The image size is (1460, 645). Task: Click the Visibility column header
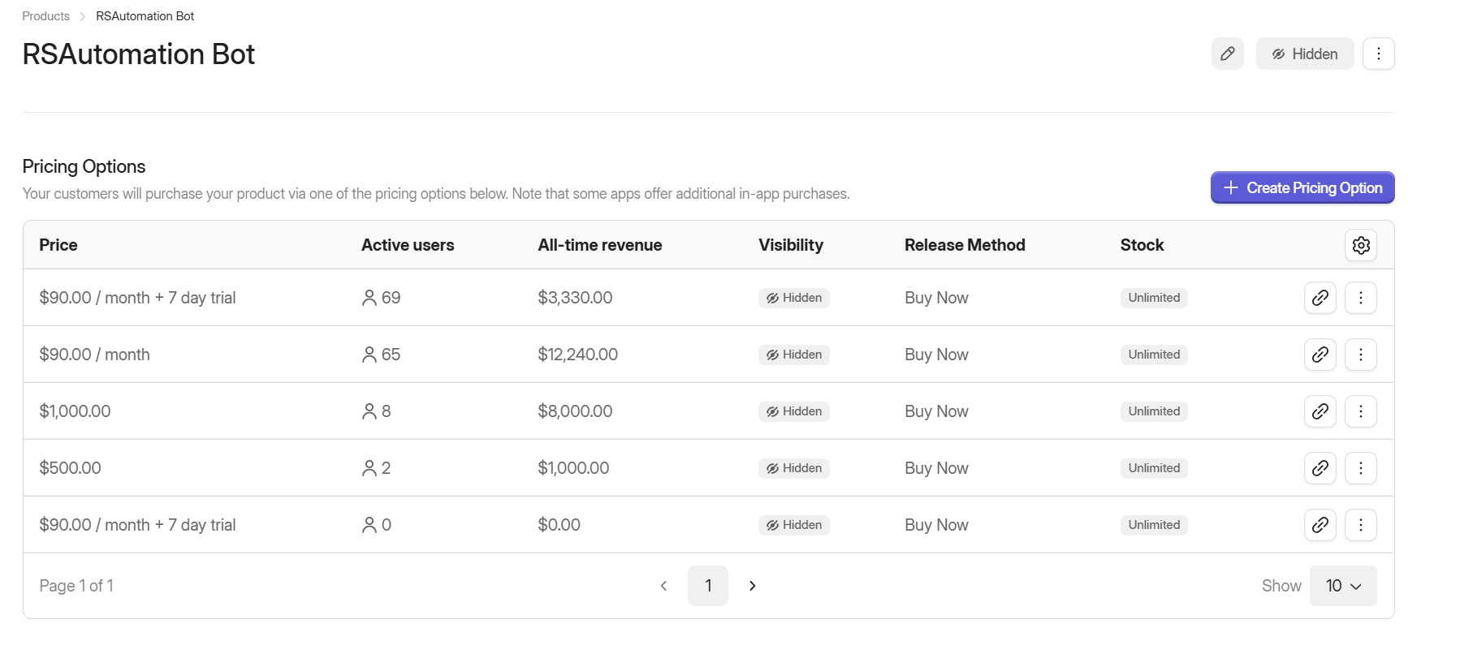(791, 245)
